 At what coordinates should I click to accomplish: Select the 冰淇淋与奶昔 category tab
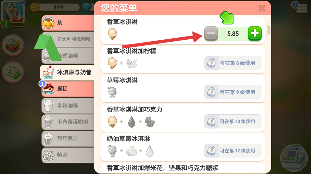click(x=67, y=72)
